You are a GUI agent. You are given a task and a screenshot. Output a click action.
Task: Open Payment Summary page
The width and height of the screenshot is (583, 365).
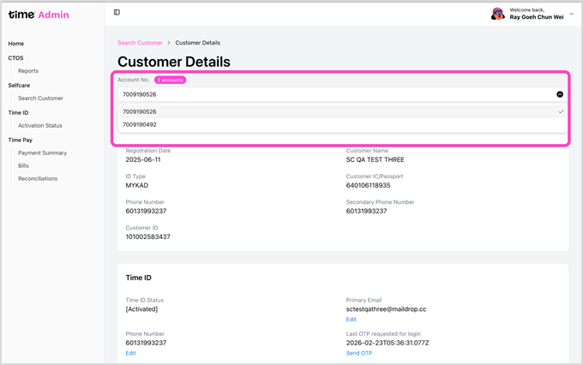[x=42, y=153]
